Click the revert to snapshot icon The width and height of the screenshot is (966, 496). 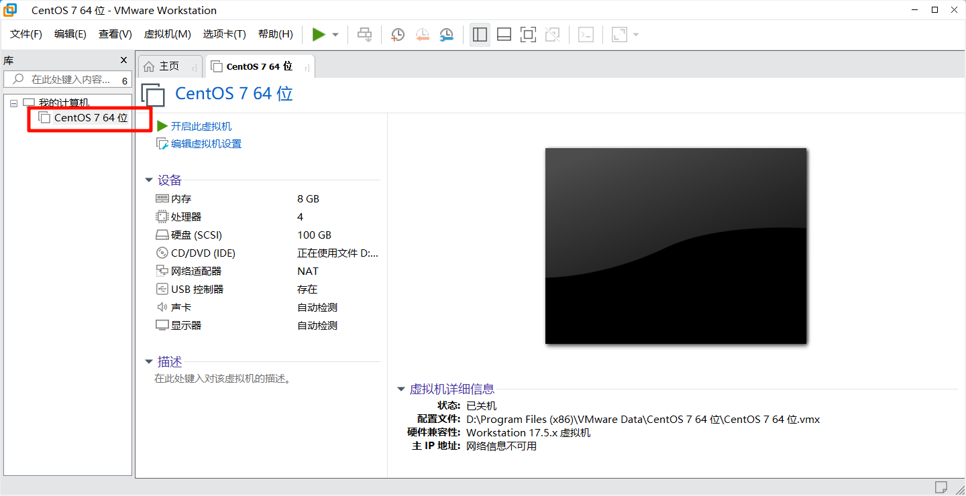coord(422,35)
